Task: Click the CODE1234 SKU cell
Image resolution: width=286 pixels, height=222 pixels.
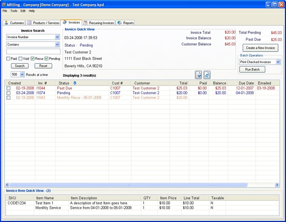Action: coord(16,203)
